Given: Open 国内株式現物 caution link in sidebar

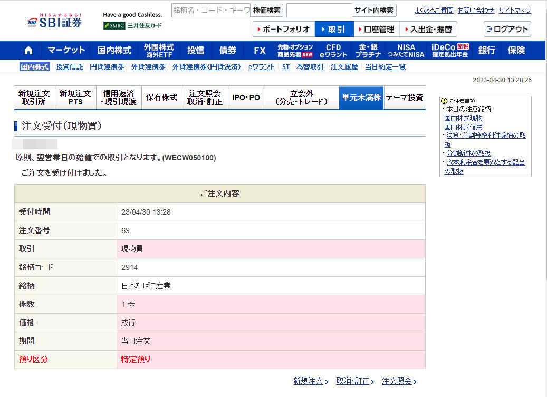Looking at the screenshot, I should (x=463, y=118).
